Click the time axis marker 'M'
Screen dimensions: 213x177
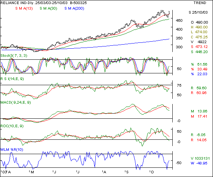coord(32,172)
